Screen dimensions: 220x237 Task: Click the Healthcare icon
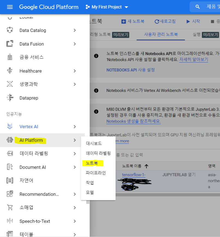(x=10, y=71)
